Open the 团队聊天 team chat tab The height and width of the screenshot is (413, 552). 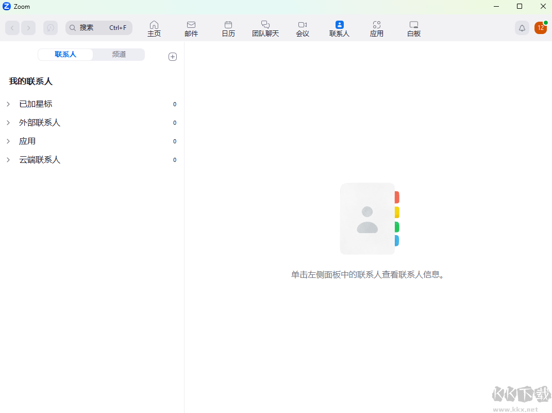(265, 28)
